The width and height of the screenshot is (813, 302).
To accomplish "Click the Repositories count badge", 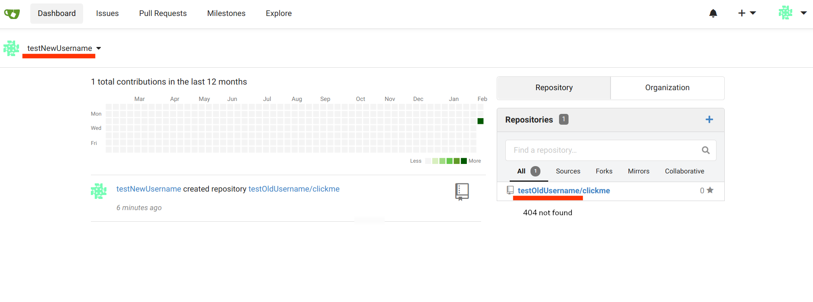I will pyautogui.click(x=564, y=119).
